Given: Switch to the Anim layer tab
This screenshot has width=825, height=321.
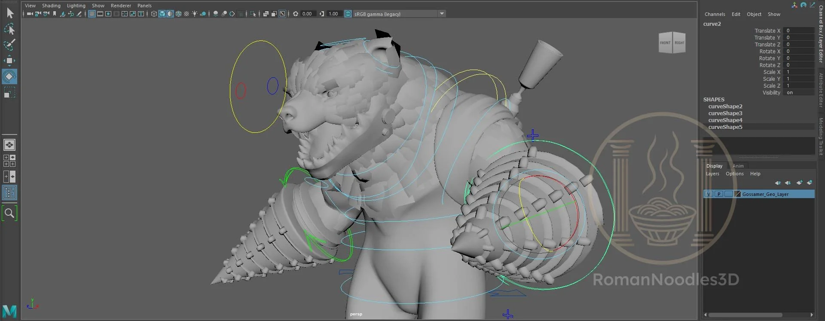Looking at the screenshot, I should [x=738, y=166].
